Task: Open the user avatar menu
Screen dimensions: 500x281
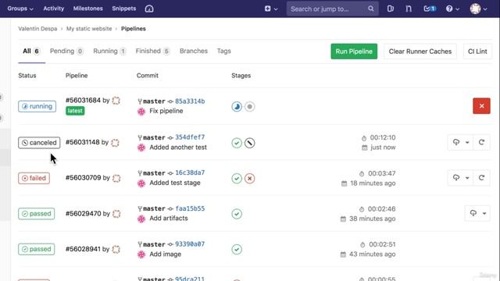Action: point(479,9)
